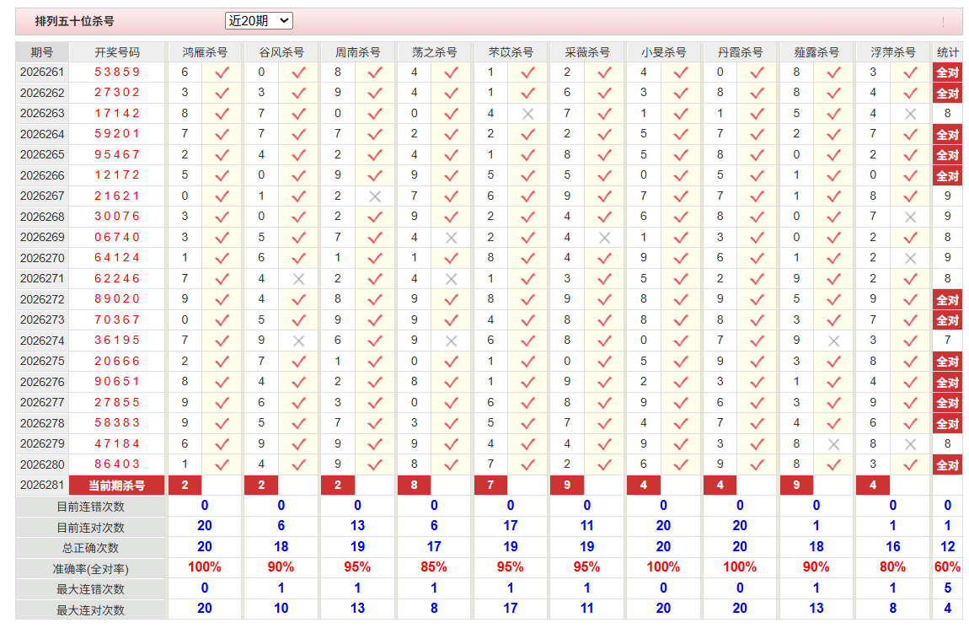The height and width of the screenshot is (628, 969).
Task: Click the 全对 badge in row 2026261
Action: pyautogui.click(x=947, y=73)
